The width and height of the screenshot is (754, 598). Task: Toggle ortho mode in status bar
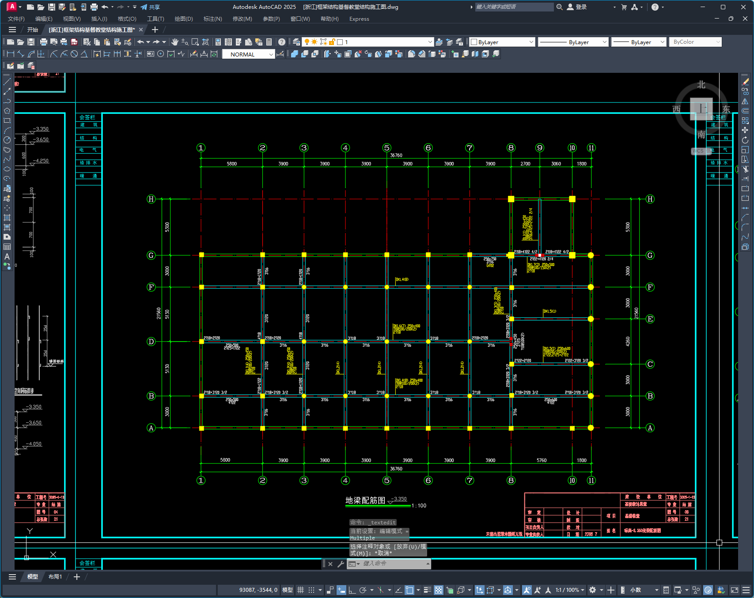point(352,590)
